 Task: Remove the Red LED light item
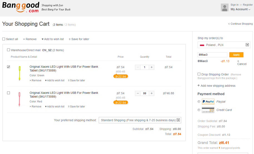click(x=35, y=106)
